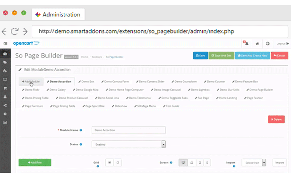
Task: Open Home breadcrumb link
Action: pos(85,57)
